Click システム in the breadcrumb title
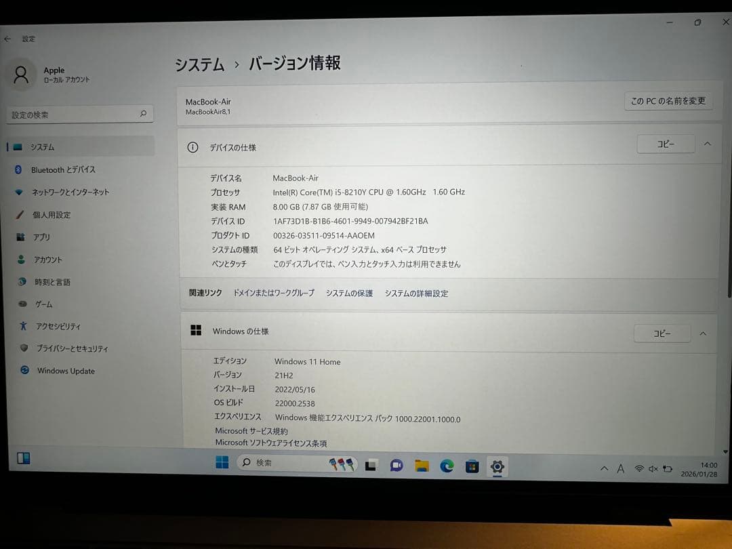732x549 pixels. tap(200, 64)
